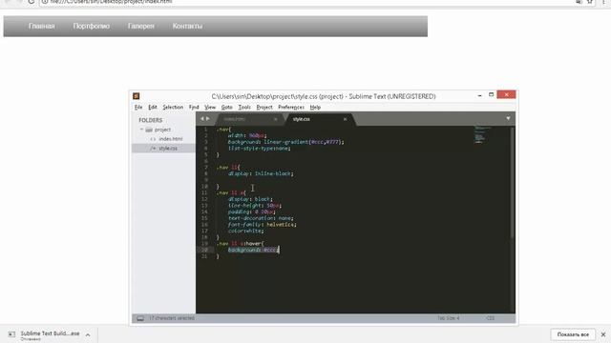Click the 'Контакты' link in webpage nav
Screen dimensions: 611x343
187,26
